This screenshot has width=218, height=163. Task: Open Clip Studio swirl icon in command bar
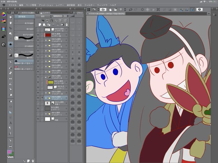click(103, 10)
